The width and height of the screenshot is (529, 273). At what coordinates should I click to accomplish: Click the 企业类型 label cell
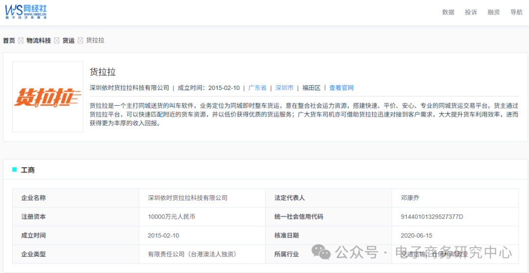[75, 254]
